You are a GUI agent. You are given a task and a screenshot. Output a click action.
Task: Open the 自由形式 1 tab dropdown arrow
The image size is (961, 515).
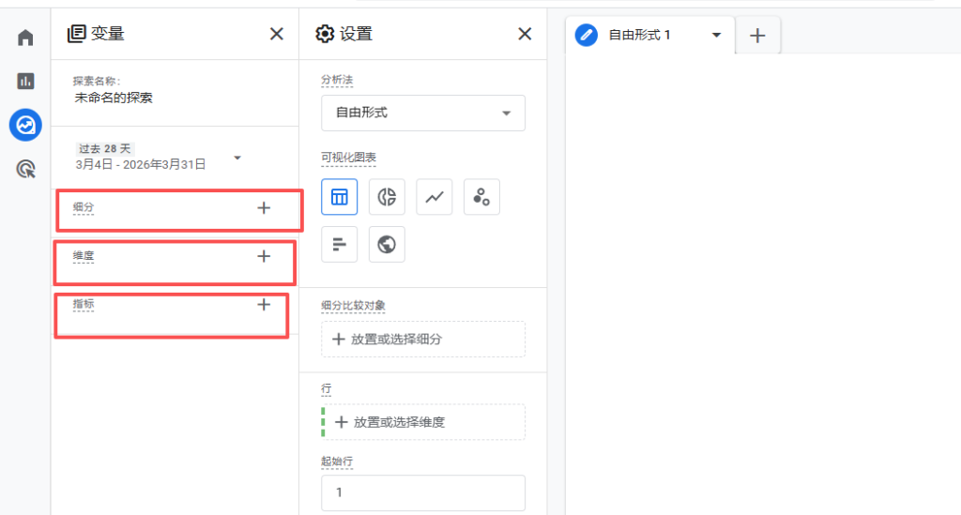click(x=716, y=36)
